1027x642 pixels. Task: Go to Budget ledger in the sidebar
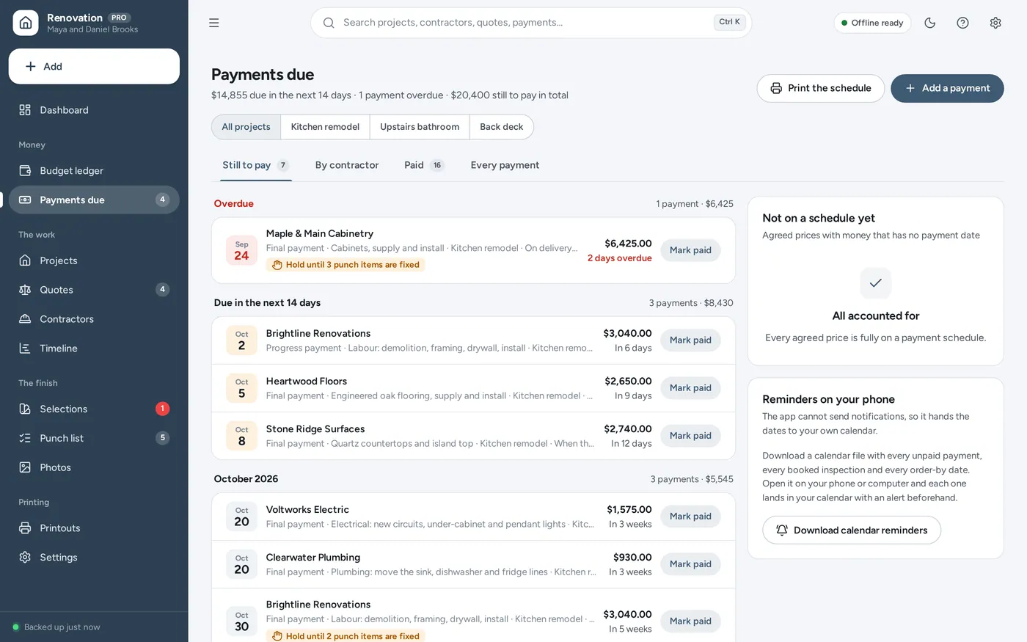click(94, 170)
